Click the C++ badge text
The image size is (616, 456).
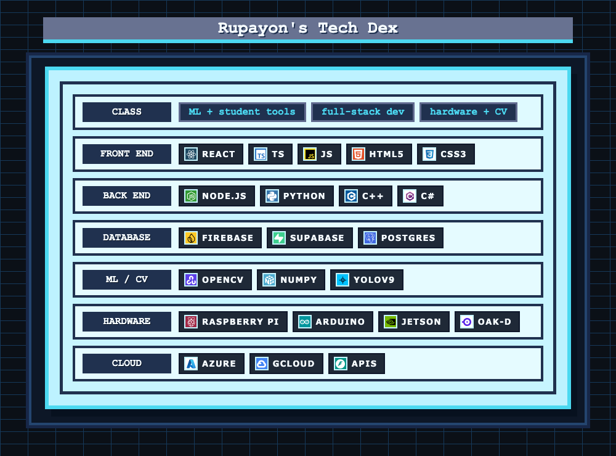coord(373,196)
